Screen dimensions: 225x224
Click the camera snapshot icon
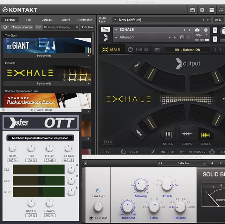point(197,30)
